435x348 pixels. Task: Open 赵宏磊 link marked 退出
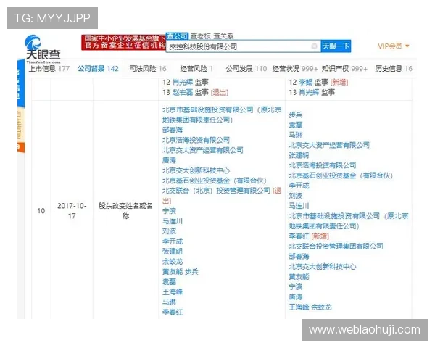click(183, 92)
